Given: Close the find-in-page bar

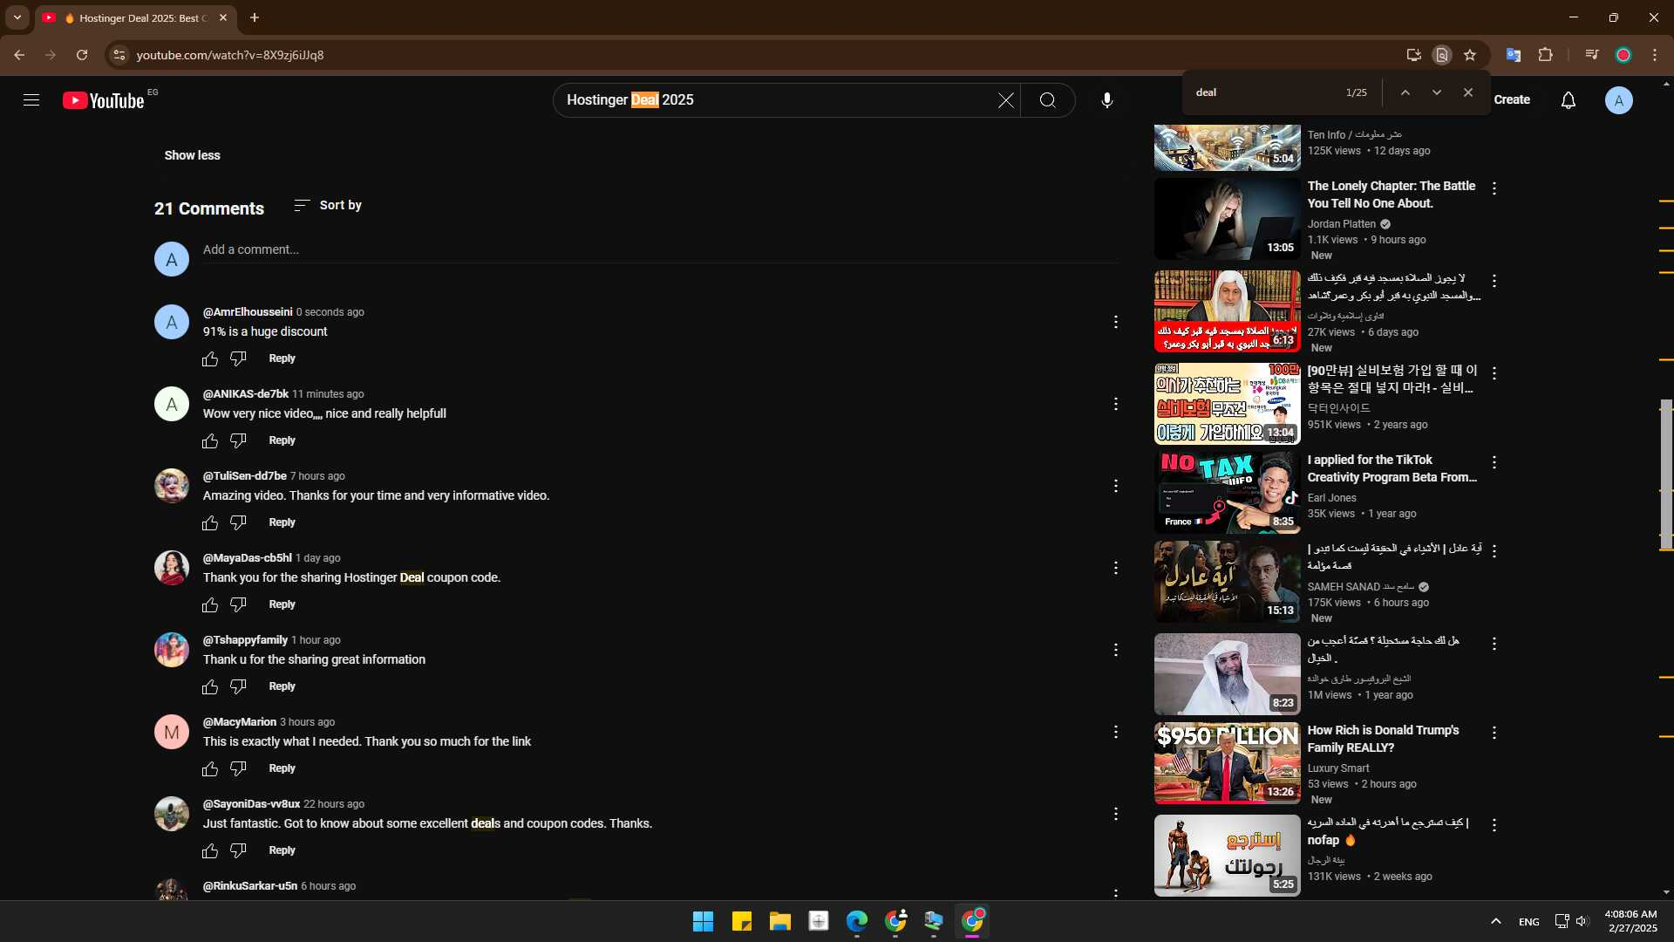Looking at the screenshot, I should pos(1468,92).
